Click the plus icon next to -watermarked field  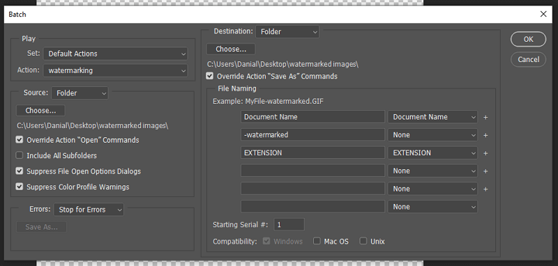(485, 135)
